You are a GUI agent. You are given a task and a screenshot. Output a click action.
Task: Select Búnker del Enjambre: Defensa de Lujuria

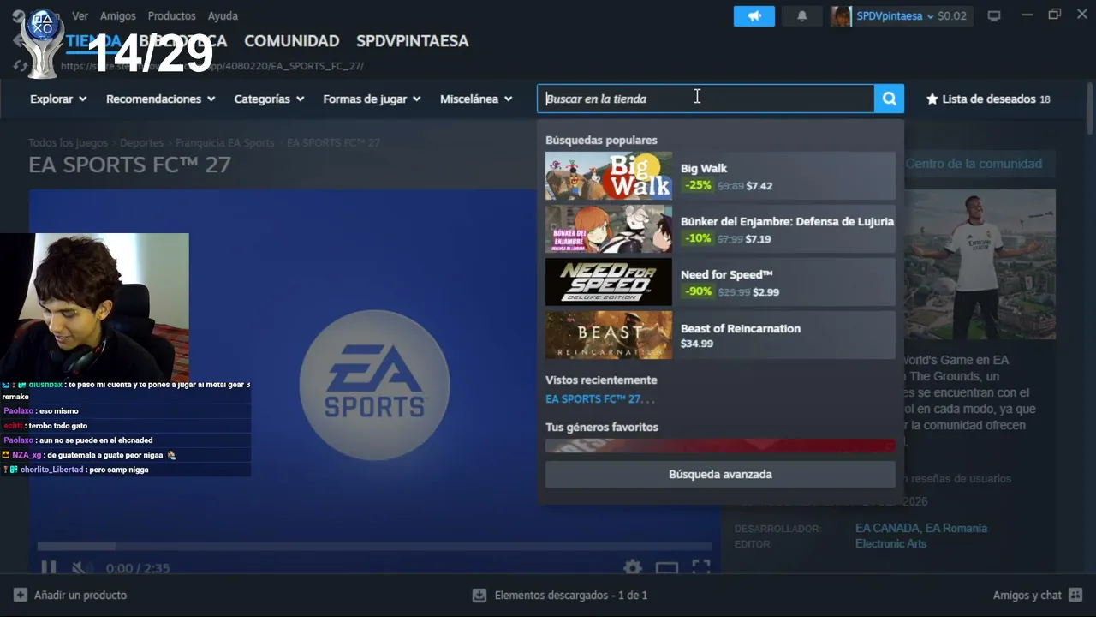tap(720, 229)
